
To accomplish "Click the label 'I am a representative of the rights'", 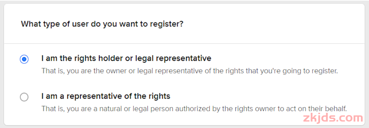I will [x=106, y=96].
